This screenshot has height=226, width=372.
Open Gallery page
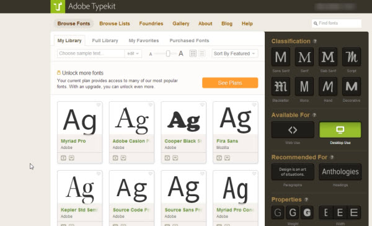[x=181, y=24]
